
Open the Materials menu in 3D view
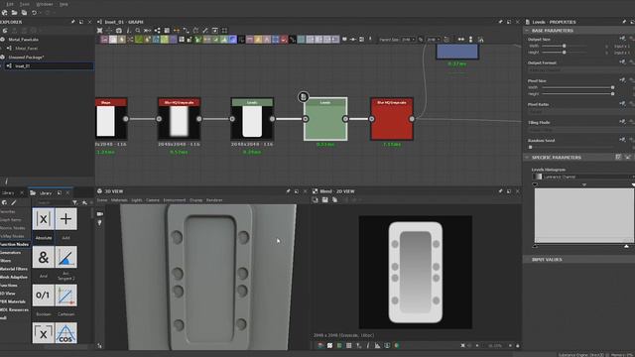point(119,200)
